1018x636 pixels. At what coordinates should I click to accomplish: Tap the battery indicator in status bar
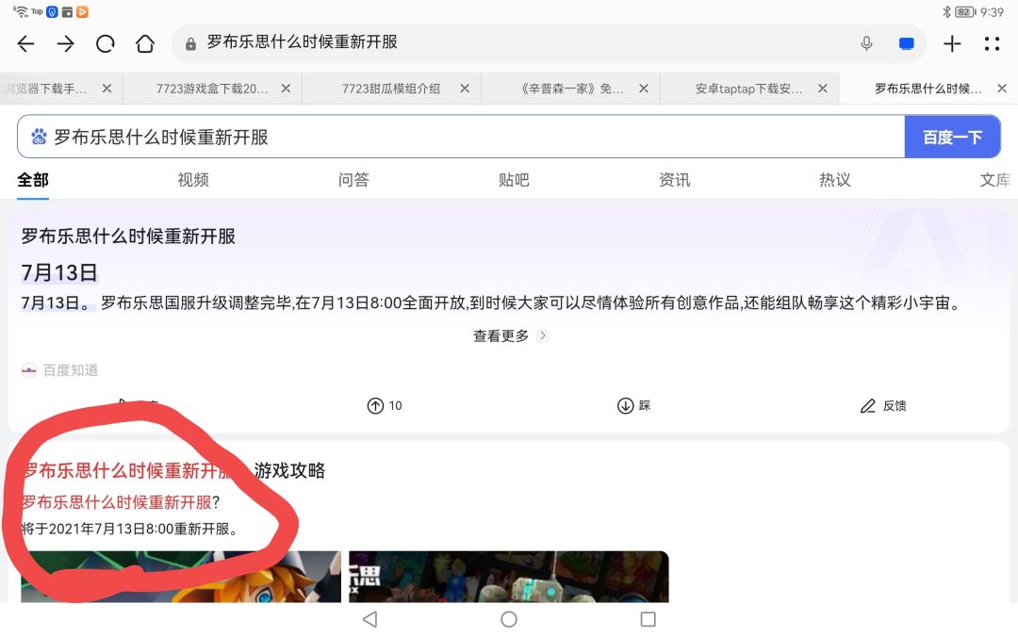click(965, 11)
